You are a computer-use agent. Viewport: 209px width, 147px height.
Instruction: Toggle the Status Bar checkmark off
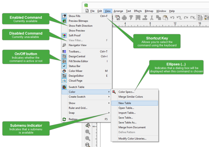(x=64, y=66)
